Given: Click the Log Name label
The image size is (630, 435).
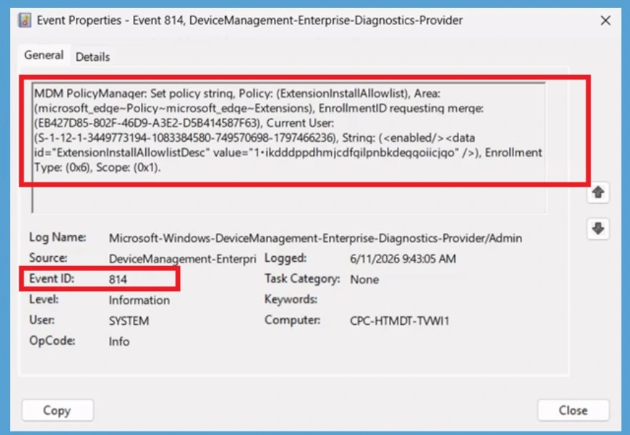Looking at the screenshot, I should pos(57,238).
